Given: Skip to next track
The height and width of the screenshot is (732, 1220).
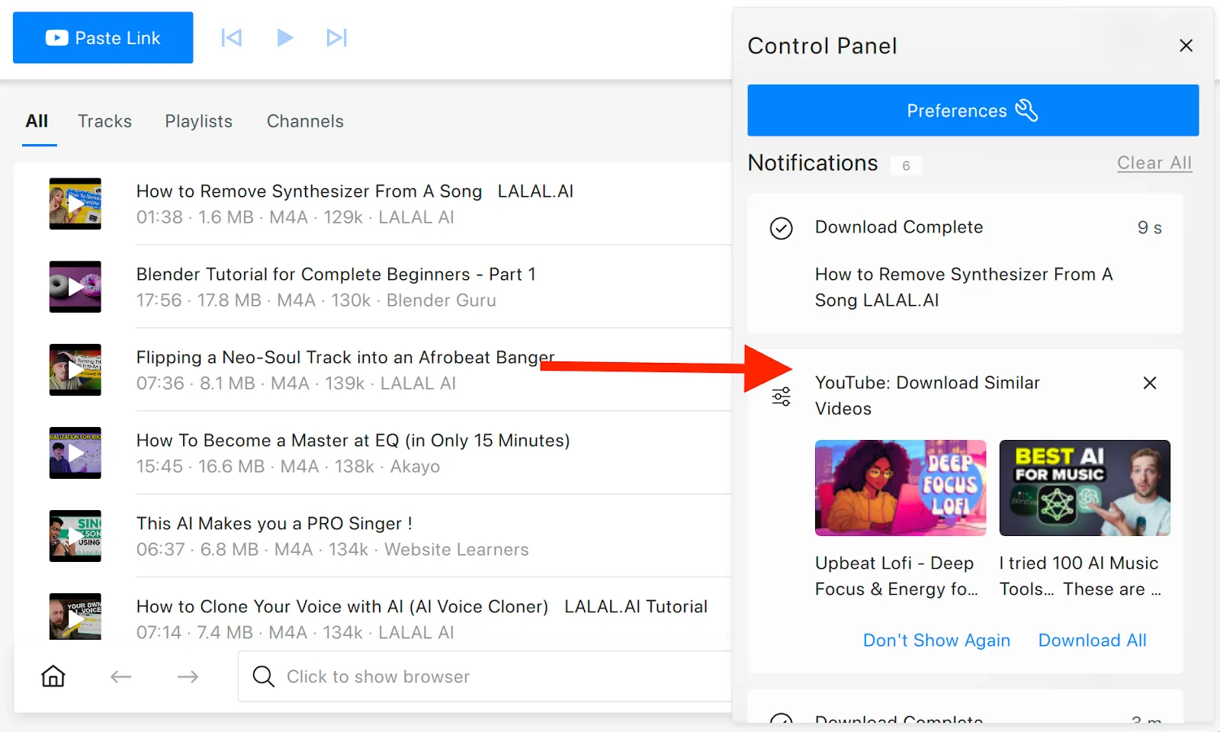Looking at the screenshot, I should pos(336,37).
